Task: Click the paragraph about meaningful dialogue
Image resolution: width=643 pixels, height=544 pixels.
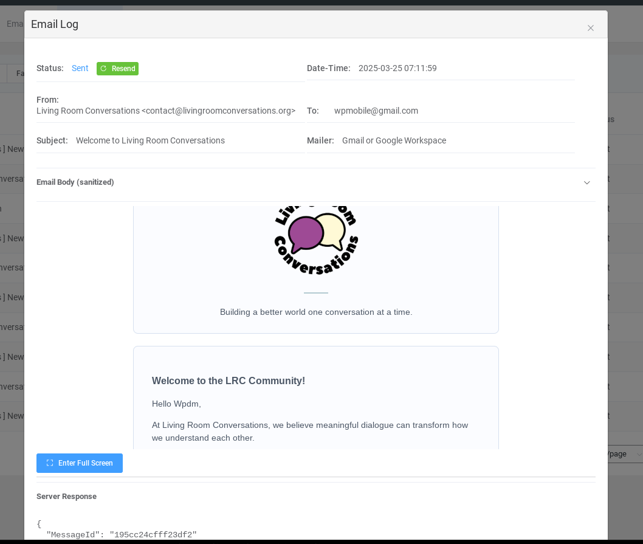Action: click(x=310, y=431)
